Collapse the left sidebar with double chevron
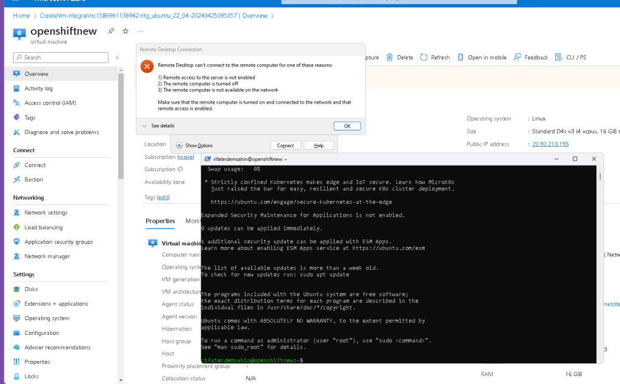620x384 pixels. 117,58
